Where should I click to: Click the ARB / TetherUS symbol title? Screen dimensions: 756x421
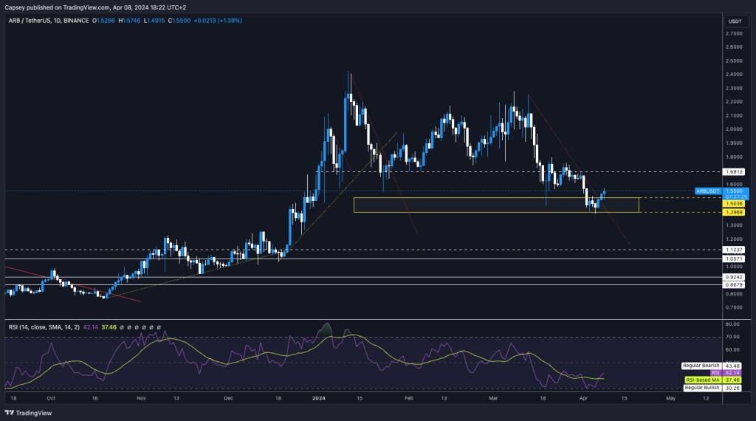click(x=49, y=21)
